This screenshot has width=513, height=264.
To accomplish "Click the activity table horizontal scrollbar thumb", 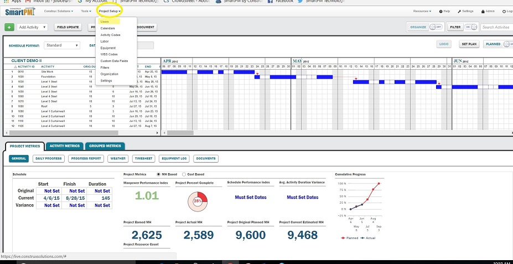I will 64,133.
